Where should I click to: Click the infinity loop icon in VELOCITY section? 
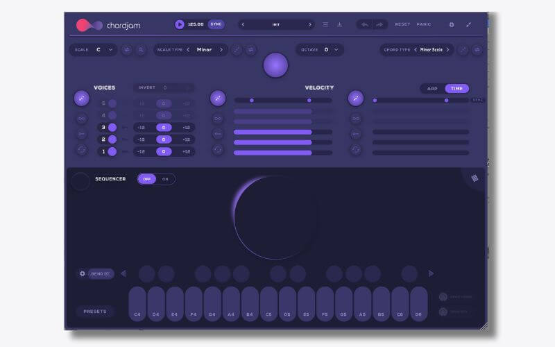[x=218, y=119]
